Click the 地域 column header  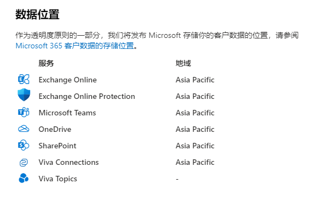pyautogui.click(x=183, y=63)
